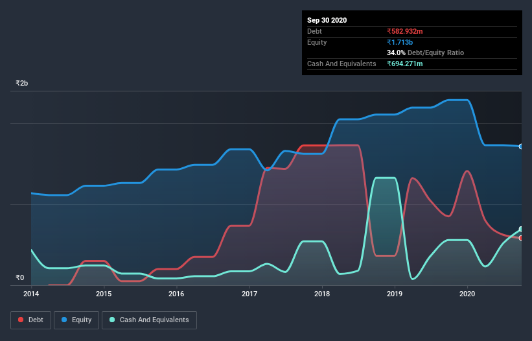The image size is (532, 341).
Task: Click the 2018 x-axis label
Action: (322, 294)
